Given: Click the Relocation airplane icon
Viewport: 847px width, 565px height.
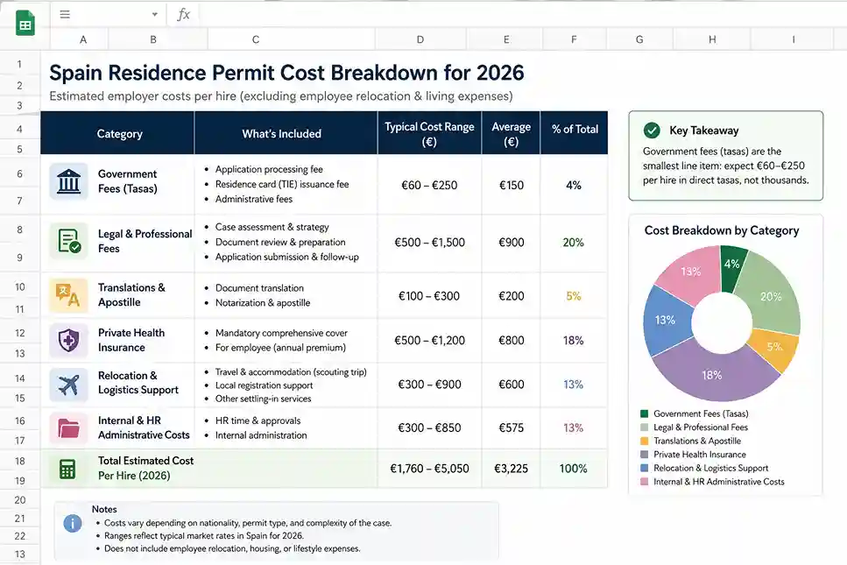Looking at the screenshot, I should click(x=68, y=385).
